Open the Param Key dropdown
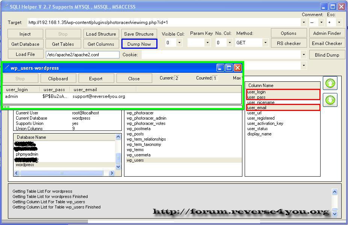Viewport: 348px width, 225px height. [207, 42]
